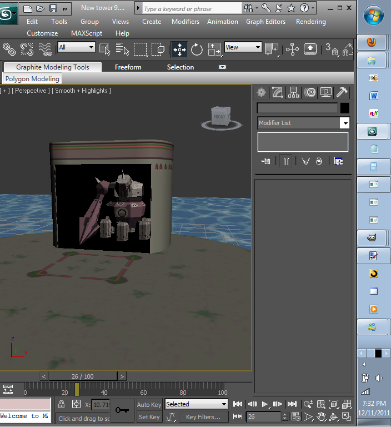Step time slider forward one frame
The width and height of the screenshot is (391, 427).
122,376
